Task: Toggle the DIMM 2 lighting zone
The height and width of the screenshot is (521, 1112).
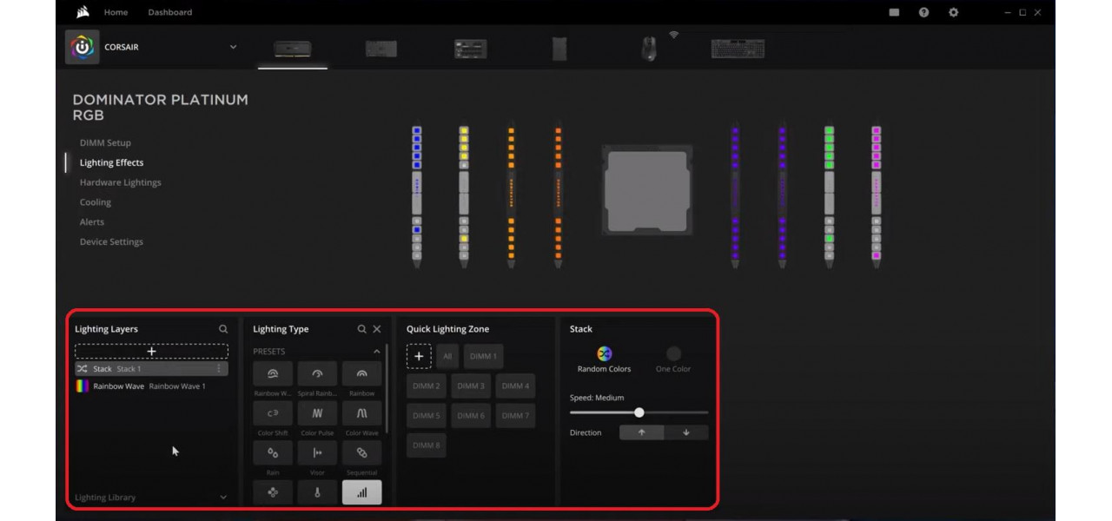Action: click(426, 386)
